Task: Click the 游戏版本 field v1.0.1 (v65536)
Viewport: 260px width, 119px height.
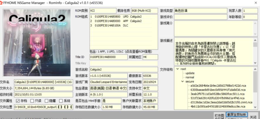Action: tap(109, 76)
